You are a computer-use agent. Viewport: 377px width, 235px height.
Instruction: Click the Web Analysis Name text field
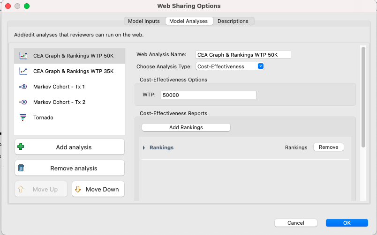pos(243,55)
